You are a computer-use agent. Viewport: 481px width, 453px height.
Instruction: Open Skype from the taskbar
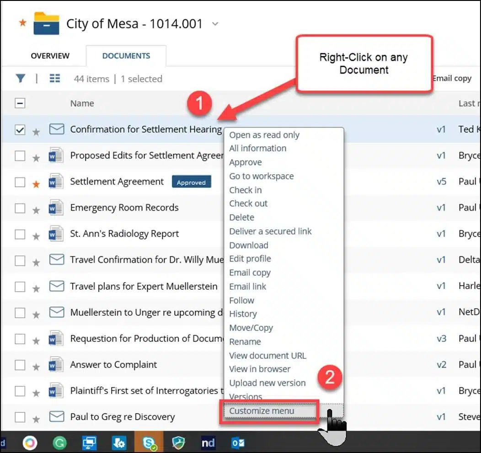149,443
